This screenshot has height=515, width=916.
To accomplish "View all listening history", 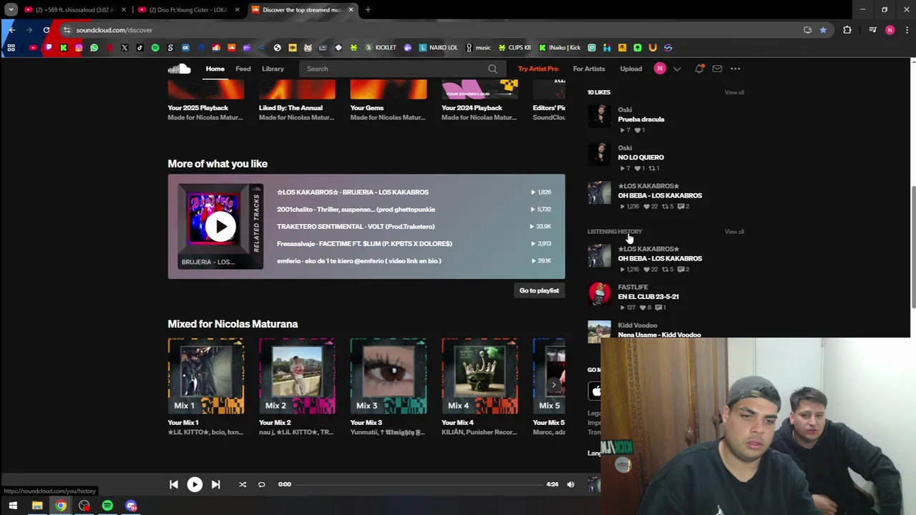I will (x=734, y=232).
